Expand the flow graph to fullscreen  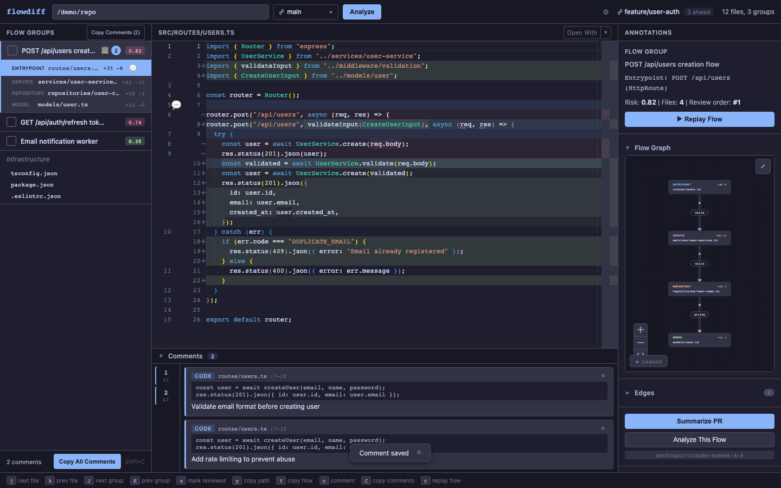tap(763, 166)
